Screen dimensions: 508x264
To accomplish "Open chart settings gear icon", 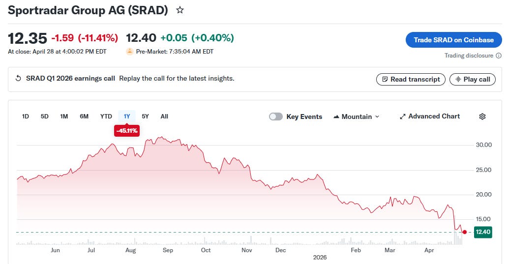I will [x=482, y=117].
